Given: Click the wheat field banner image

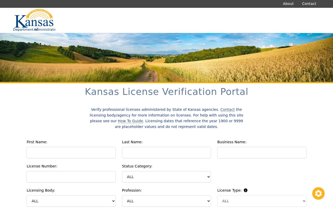Looking at the screenshot, I should coord(166,57).
